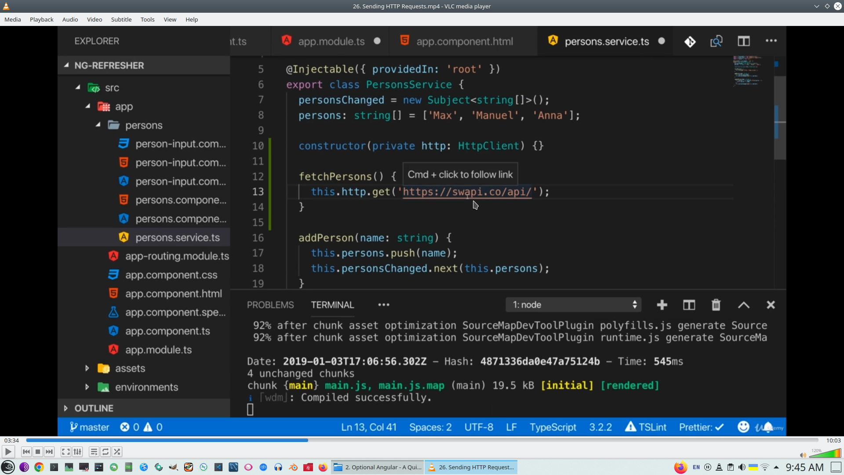Click the Stop playback button
This screenshot has height=475, width=844.
38,452
